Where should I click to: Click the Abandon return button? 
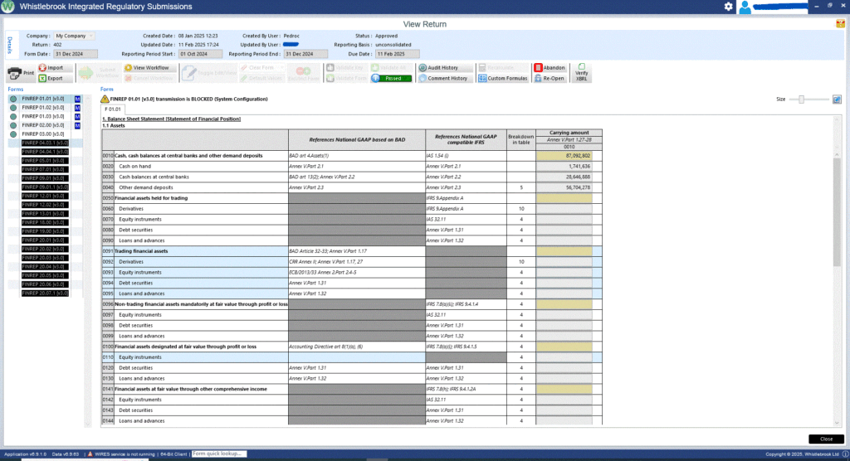(551, 67)
